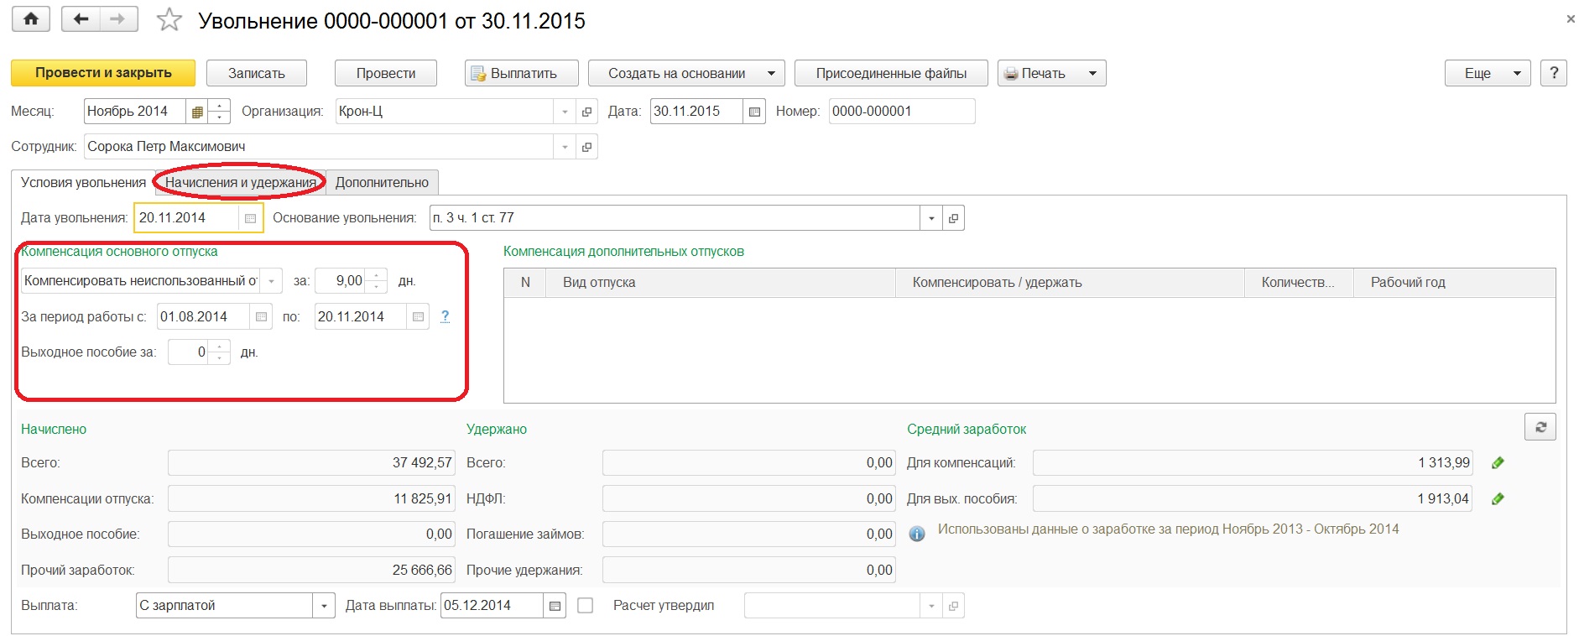This screenshot has width=1579, height=636.
Task: Open calendar for Дата выплаты field
Action: coord(555,606)
